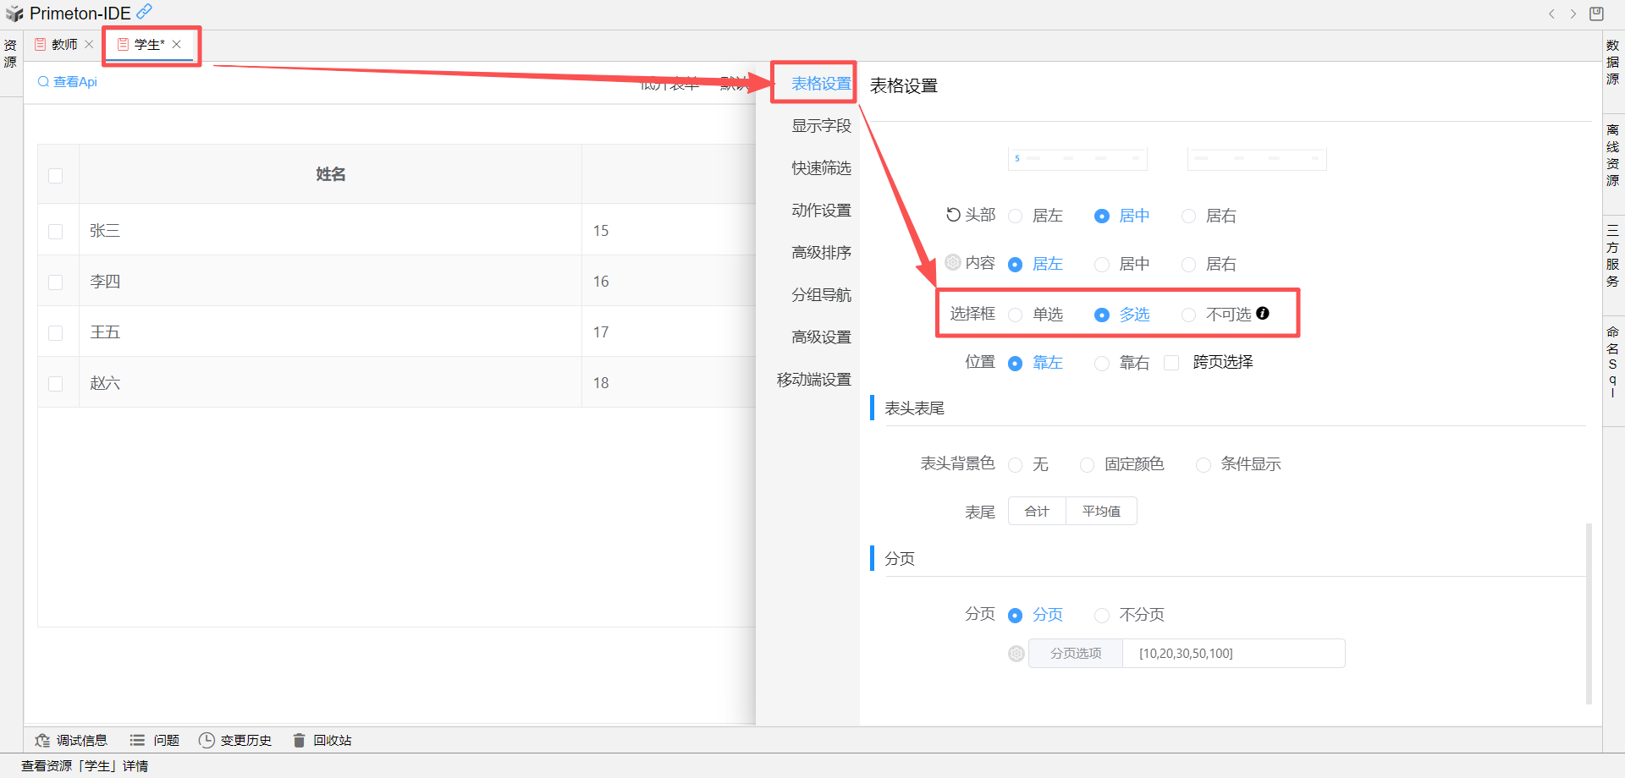Screen dimensions: 1625x778
Task: Check the row checkbox for 张三
Action: (56, 231)
